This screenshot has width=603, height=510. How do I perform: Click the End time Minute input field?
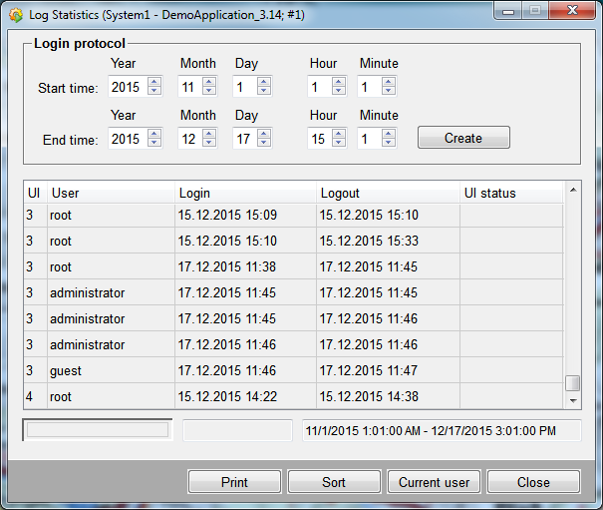[368, 139]
